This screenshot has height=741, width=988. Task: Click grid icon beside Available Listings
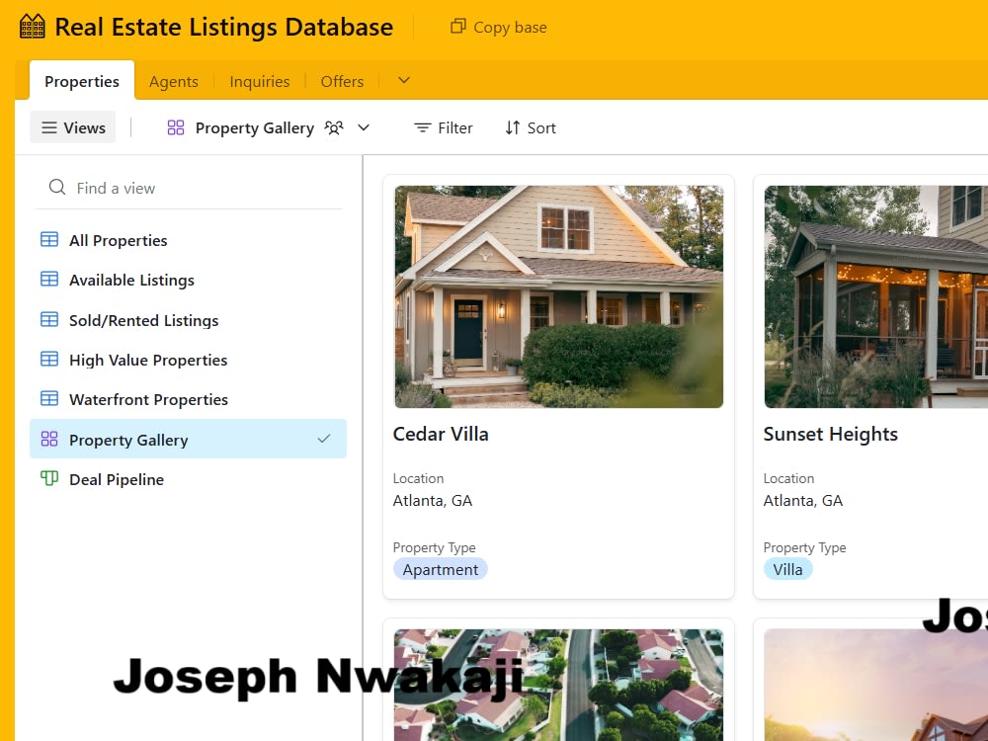pos(49,280)
